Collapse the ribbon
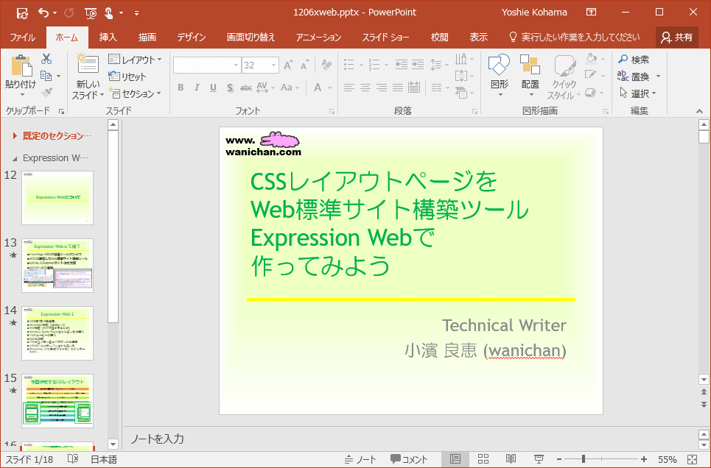This screenshot has height=468, width=711. 700,111
